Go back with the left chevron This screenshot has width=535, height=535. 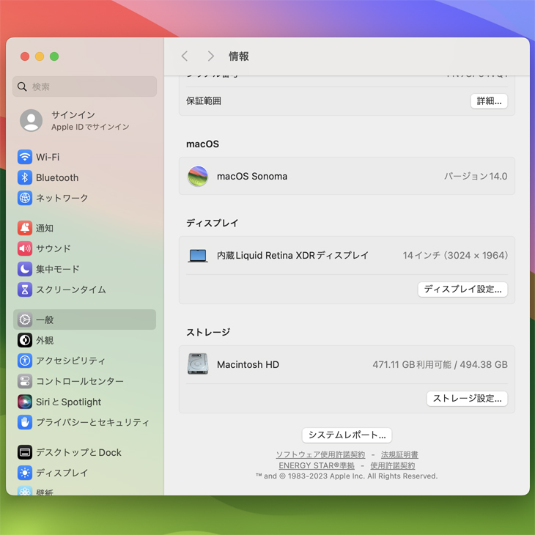click(x=185, y=56)
